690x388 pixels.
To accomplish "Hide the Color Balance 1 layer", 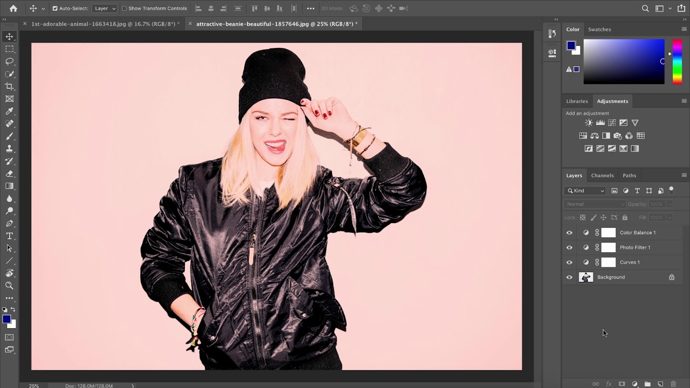I will coord(569,233).
